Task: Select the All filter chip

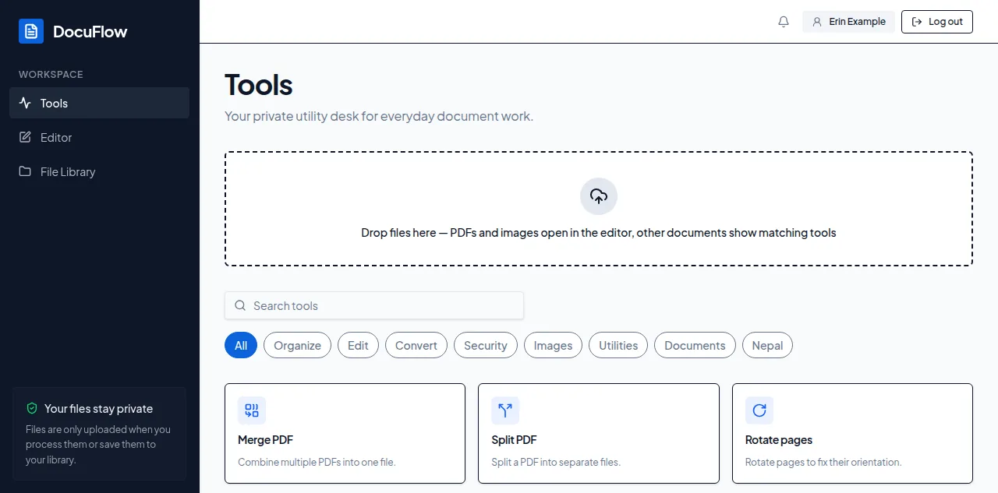Action: pos(241,345)
